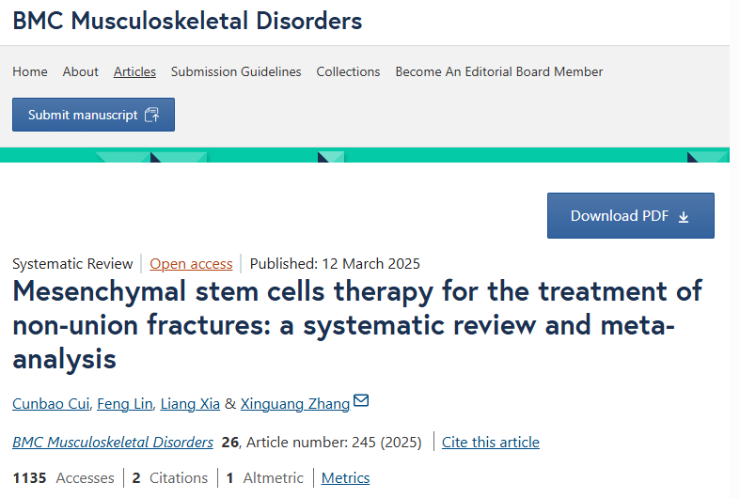Open the Articles navigation link
Image resolution: width=740 pixels, height=498 pixels.
(134, 71)
